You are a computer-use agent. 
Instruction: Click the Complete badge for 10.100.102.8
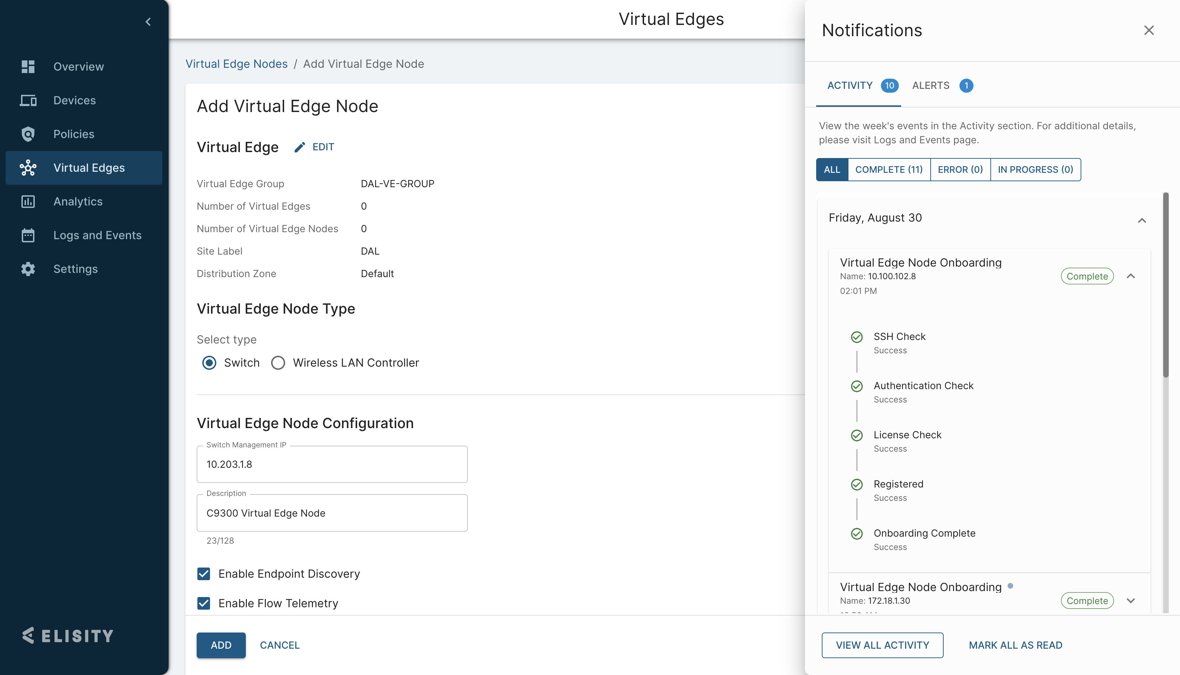[x=1087, y=276]
